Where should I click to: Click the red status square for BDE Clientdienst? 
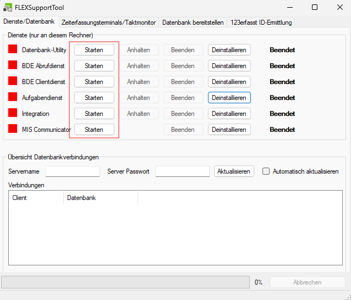(13, 81)
